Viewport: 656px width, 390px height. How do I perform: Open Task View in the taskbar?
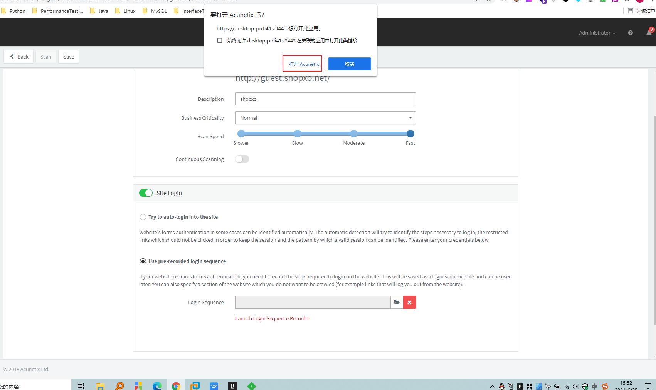(81, 386)
